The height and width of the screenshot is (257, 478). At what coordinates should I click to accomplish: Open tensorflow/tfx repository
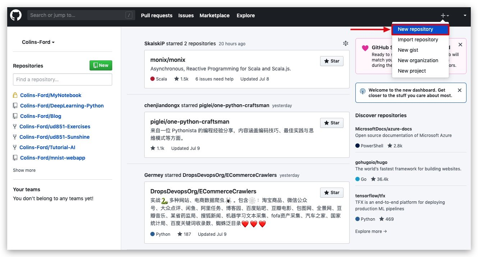(x=370, y=196)
